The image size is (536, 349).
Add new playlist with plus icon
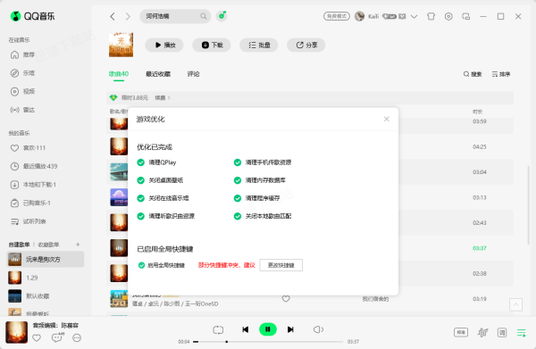coord(78,245)
